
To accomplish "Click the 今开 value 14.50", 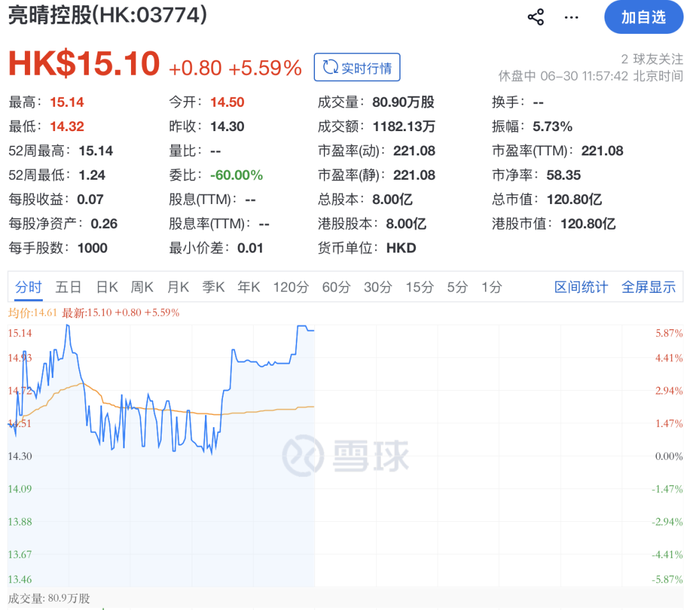I will tap(227, 102).
